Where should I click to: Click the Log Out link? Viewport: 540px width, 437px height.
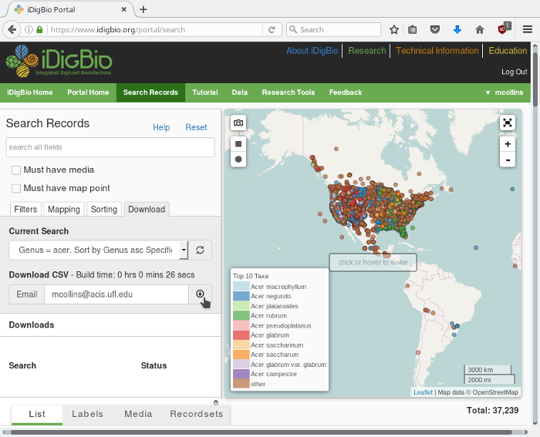coord(514,72)
